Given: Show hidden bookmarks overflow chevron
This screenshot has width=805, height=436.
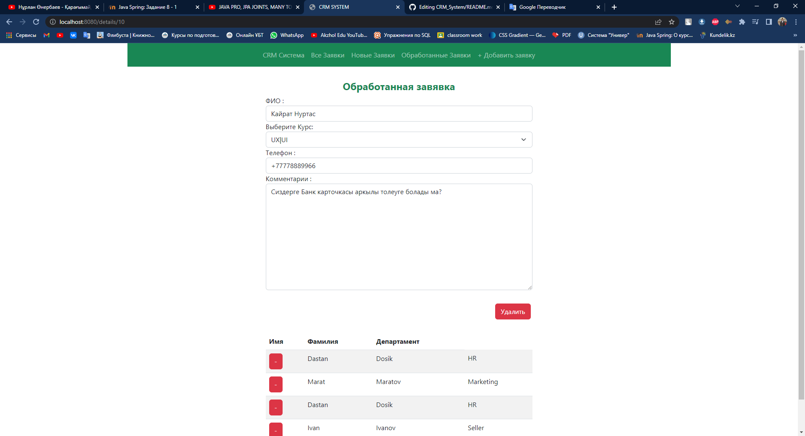Looking at the screenshot, I should pos(795,35).
